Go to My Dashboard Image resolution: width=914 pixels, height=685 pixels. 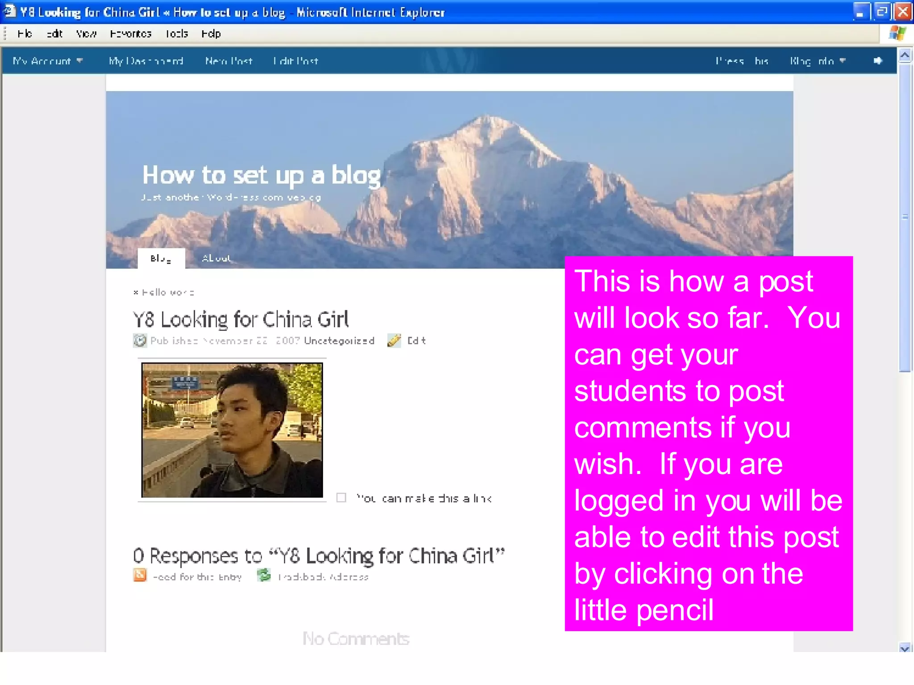146,61
